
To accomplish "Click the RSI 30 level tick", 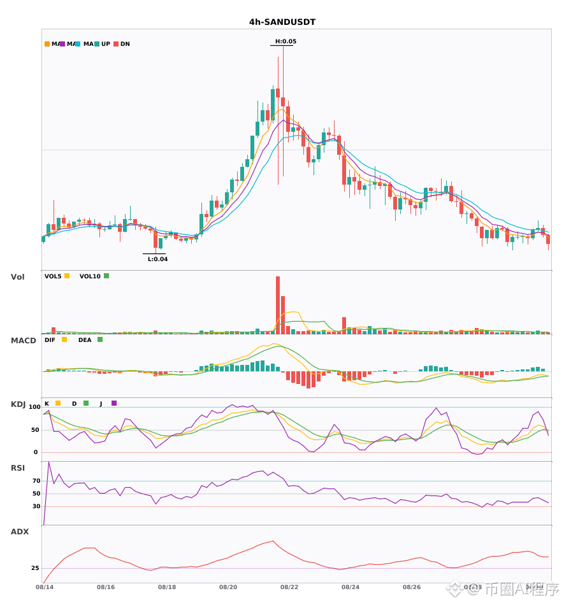I will click(36, 506).
